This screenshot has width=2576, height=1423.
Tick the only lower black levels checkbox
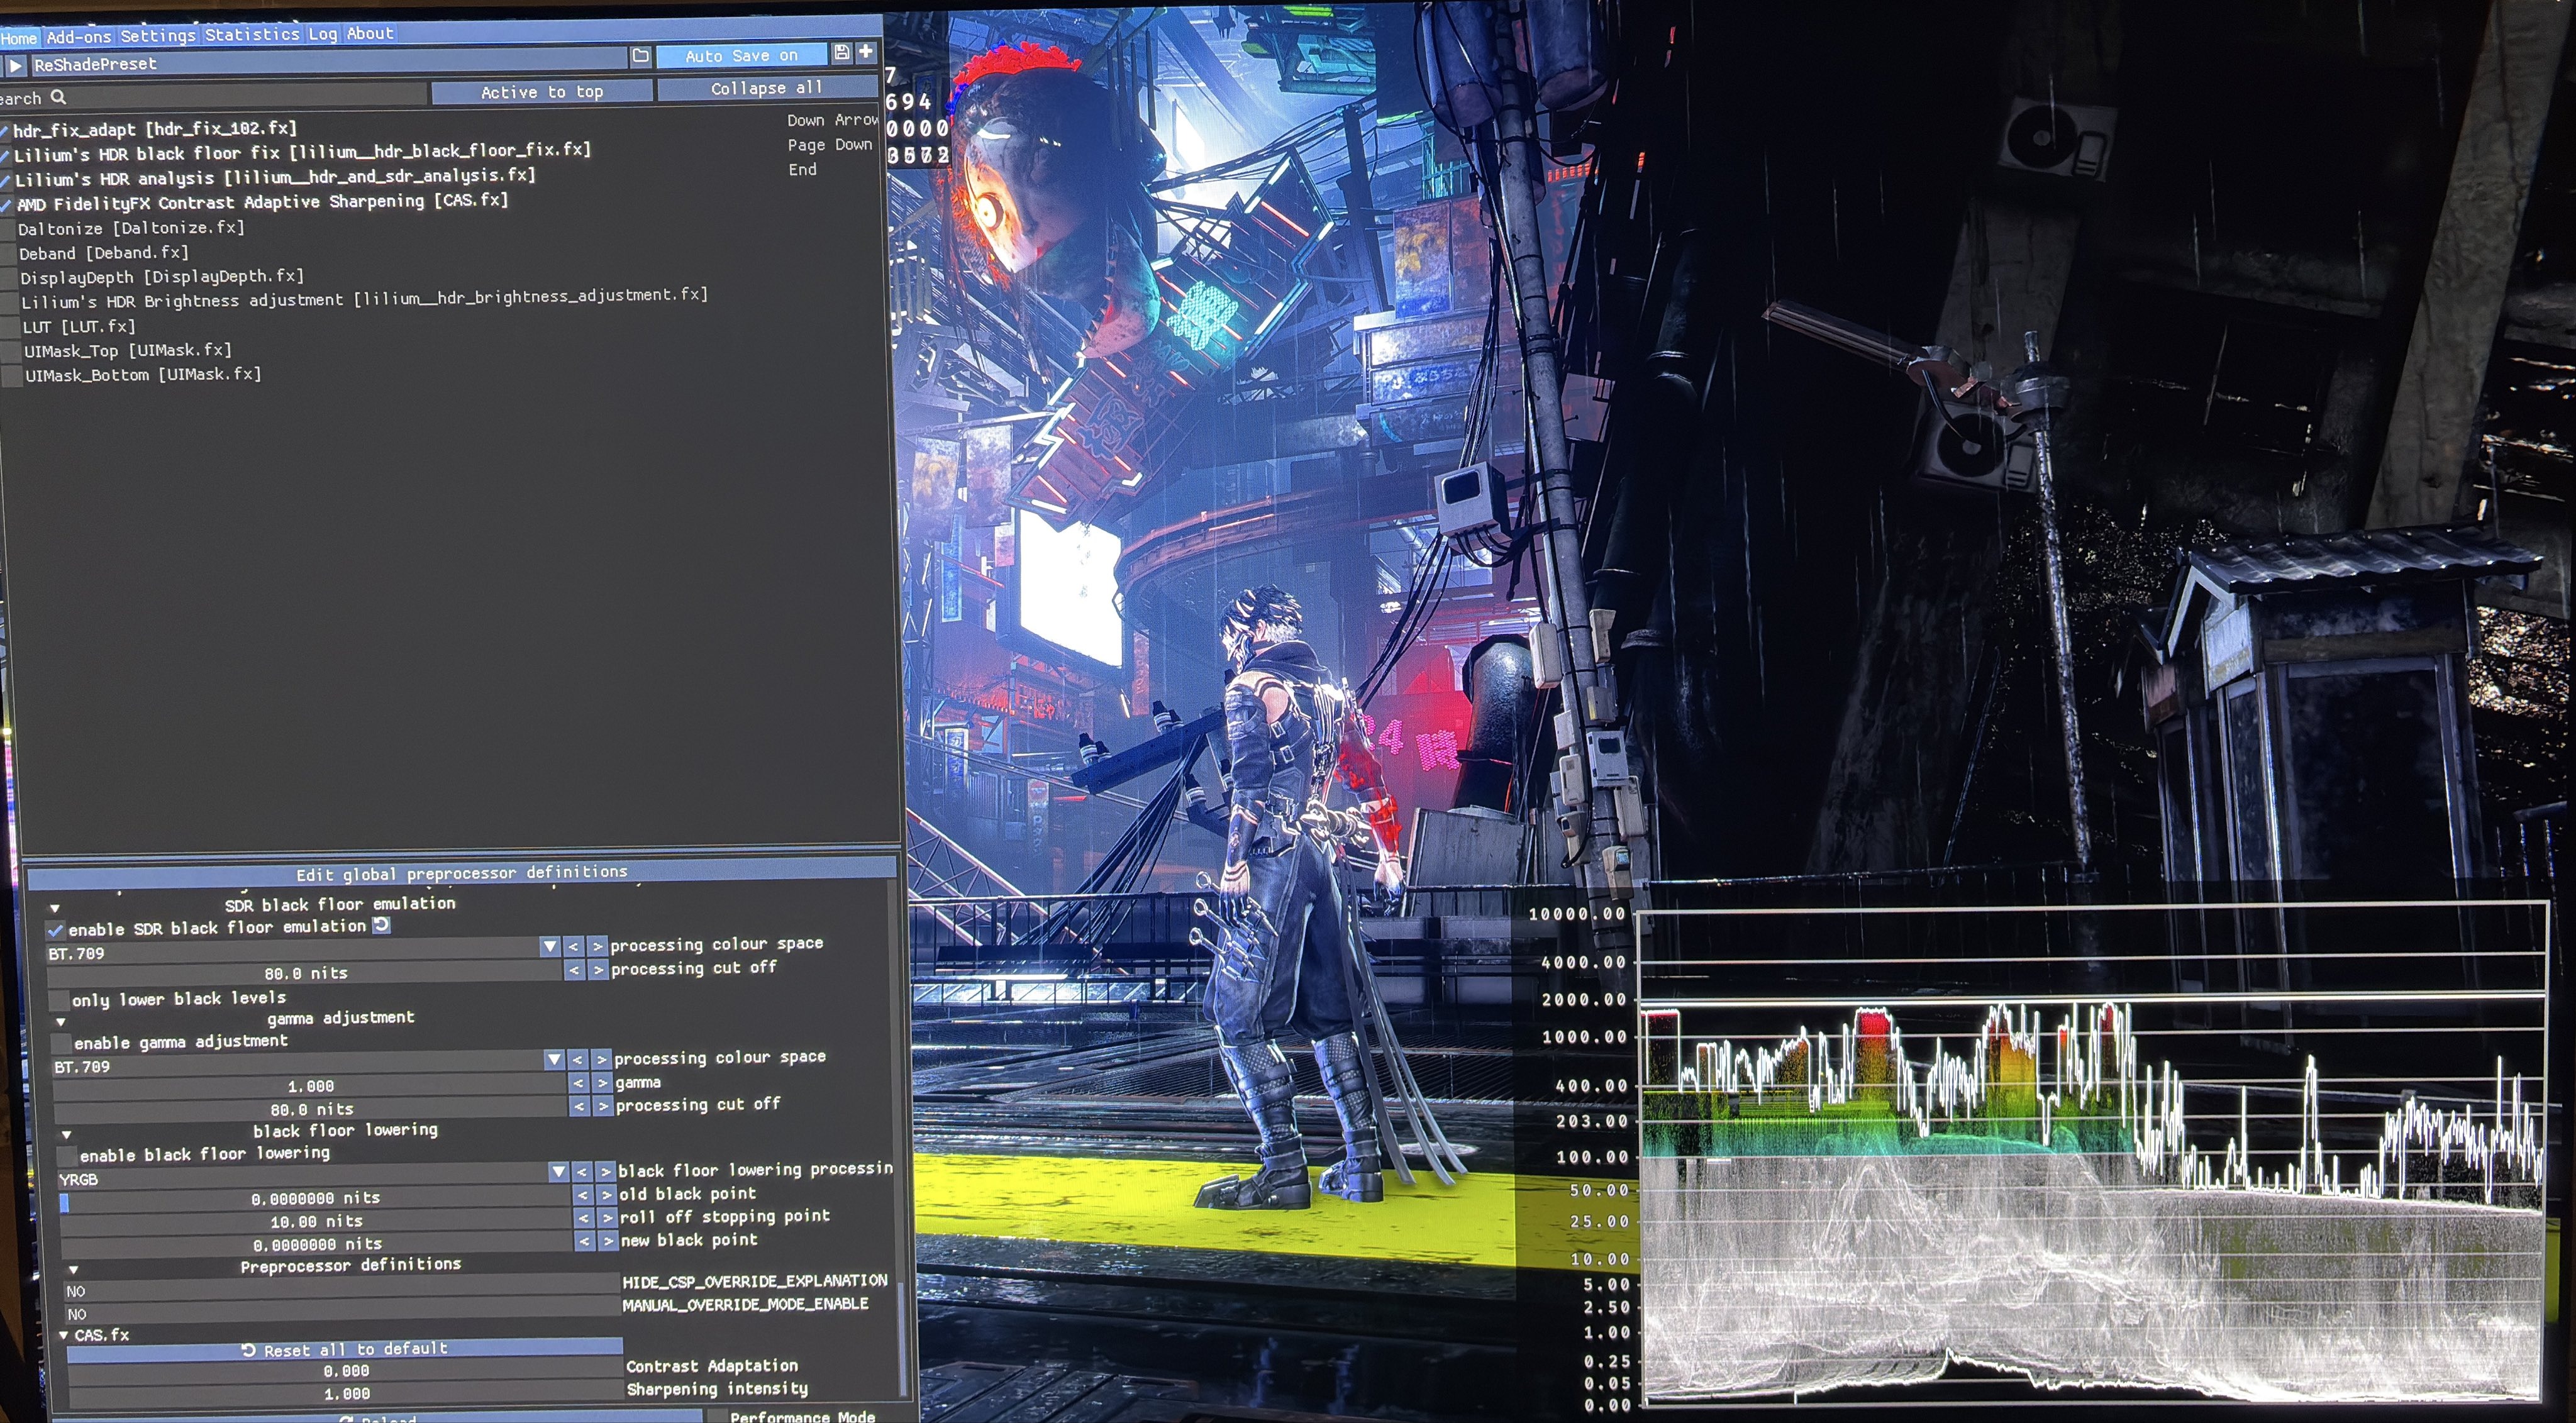coord(59,1000)
